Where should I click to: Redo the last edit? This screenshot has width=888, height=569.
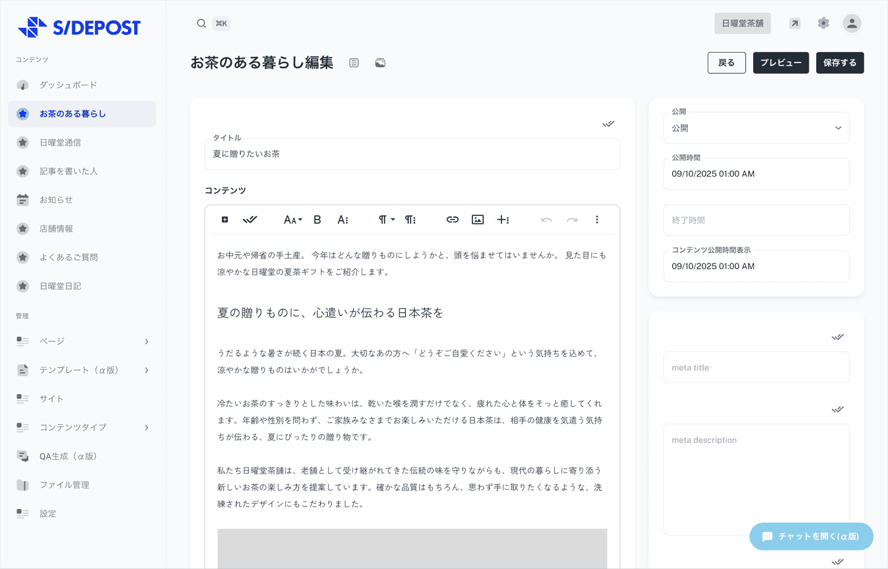click(x=572, y=220)
